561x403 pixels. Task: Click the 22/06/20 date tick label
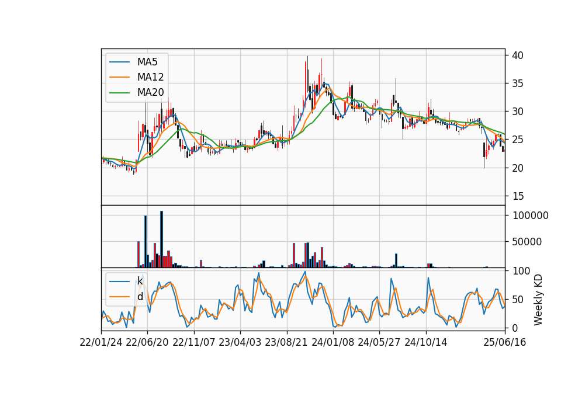tap(147, 342)
